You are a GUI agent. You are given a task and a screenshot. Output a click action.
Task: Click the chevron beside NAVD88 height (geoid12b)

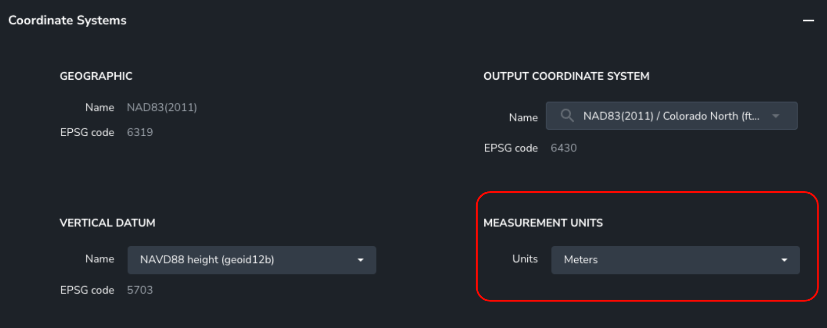click(x=360, y=260)
